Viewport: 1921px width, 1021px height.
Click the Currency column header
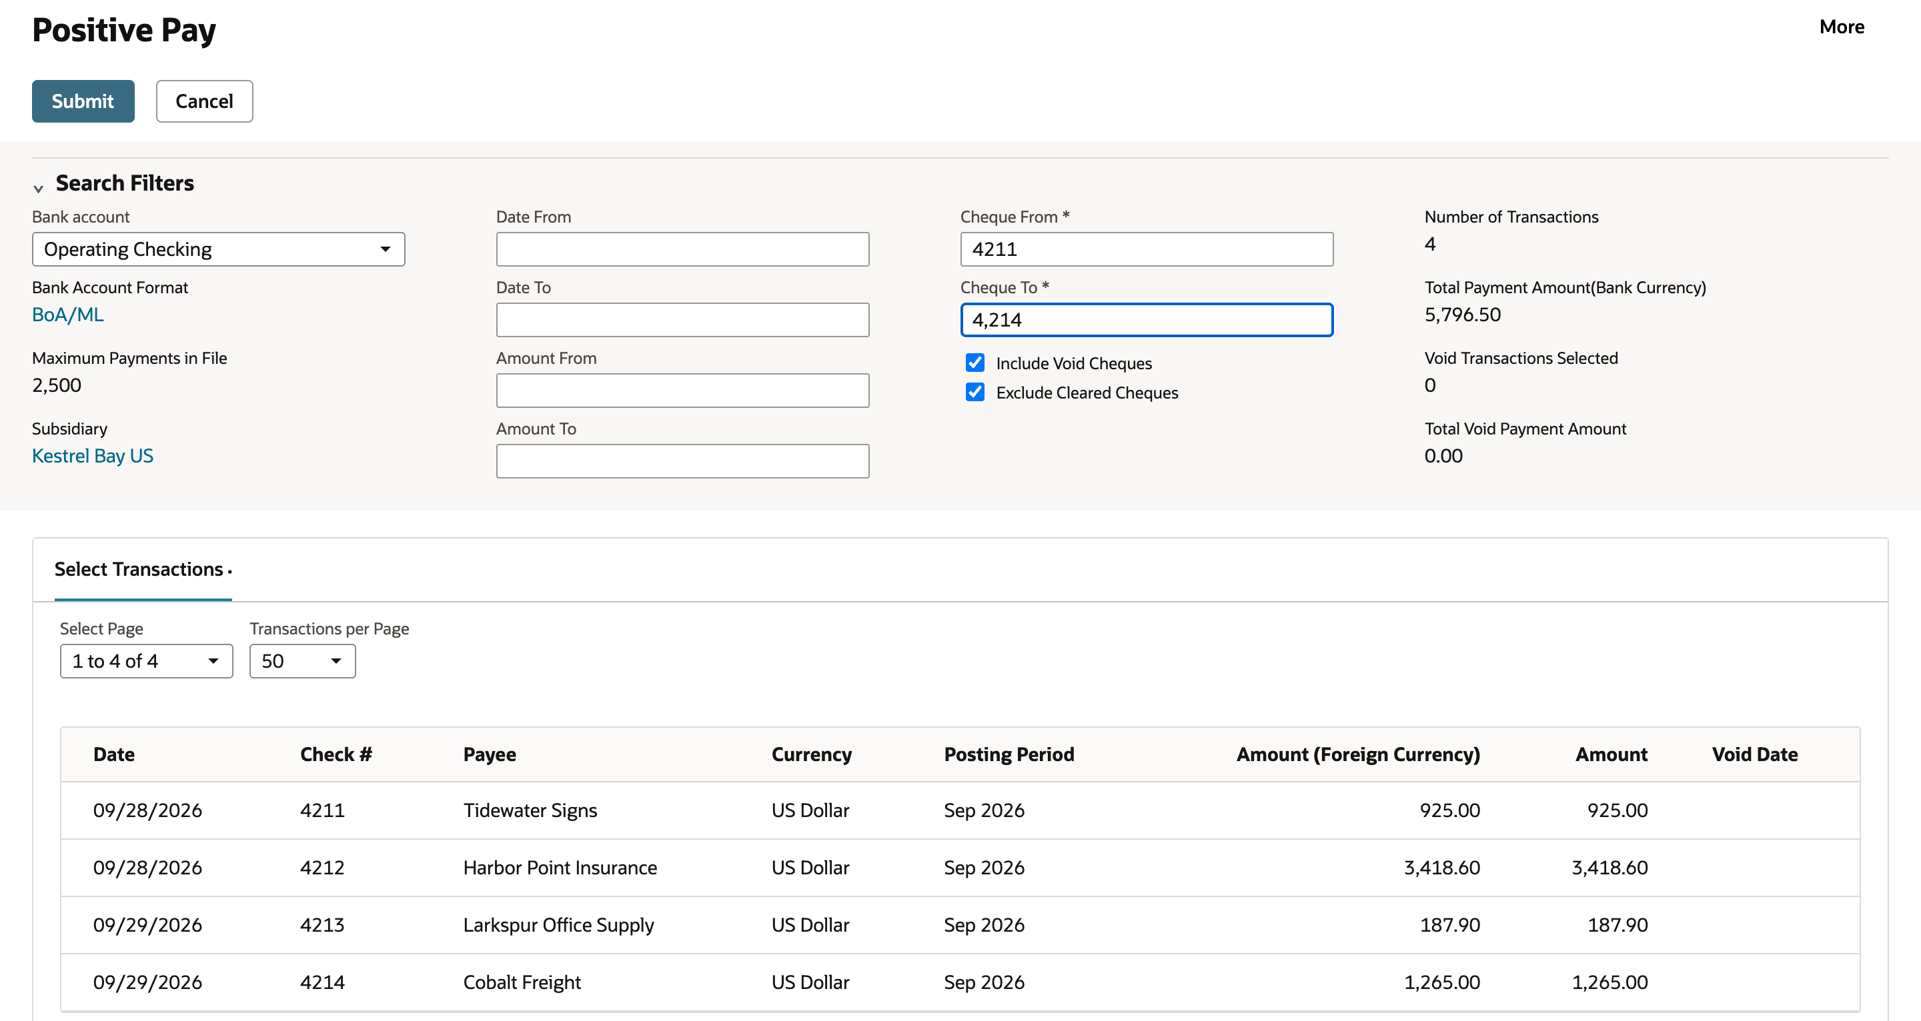tap(811, 754)
